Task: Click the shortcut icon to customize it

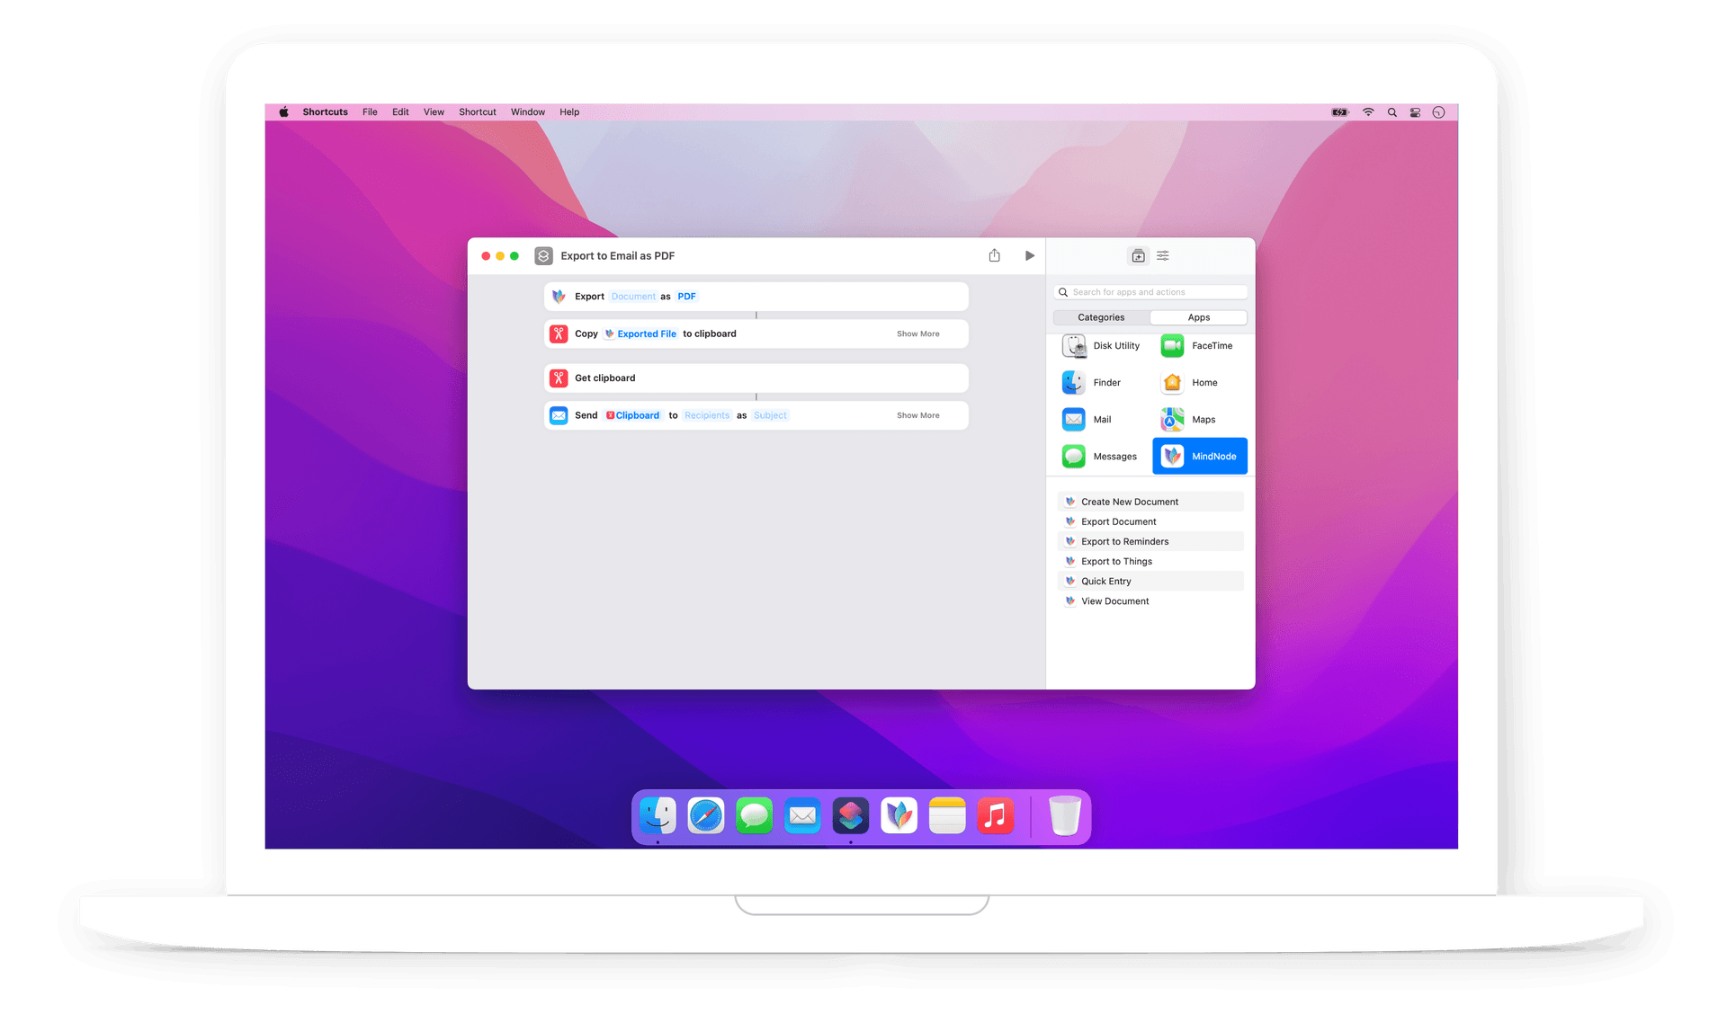Action: 543,255
